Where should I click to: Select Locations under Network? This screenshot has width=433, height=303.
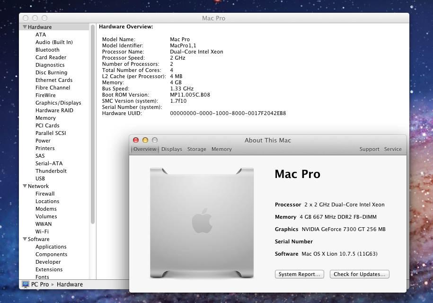click(x=47, y=201)
